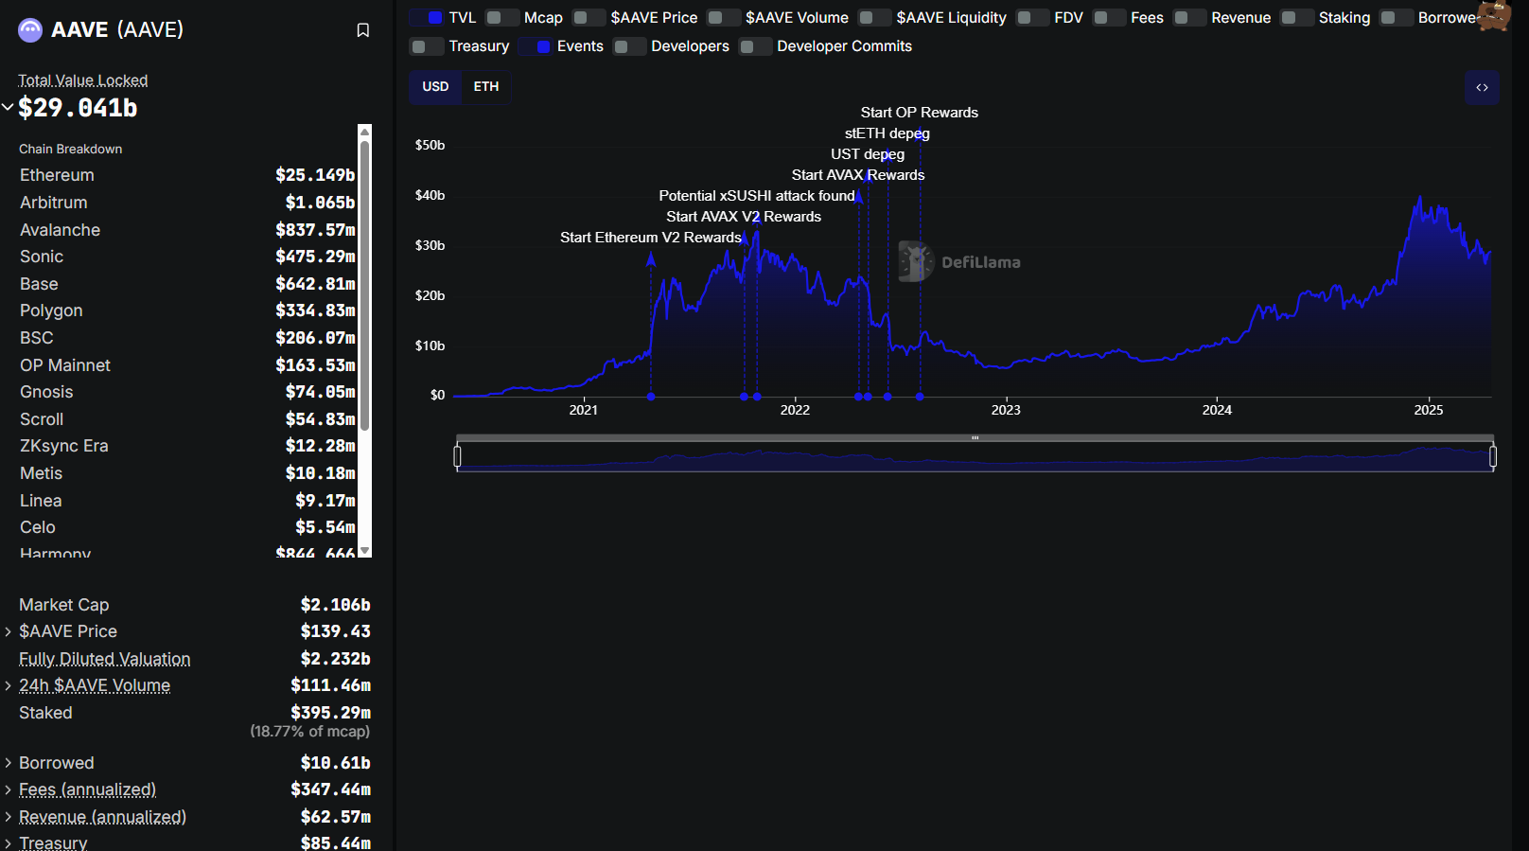Click the Arbitrum chain row
Screen dimensions: 1529x851
[x=187, y=203]
